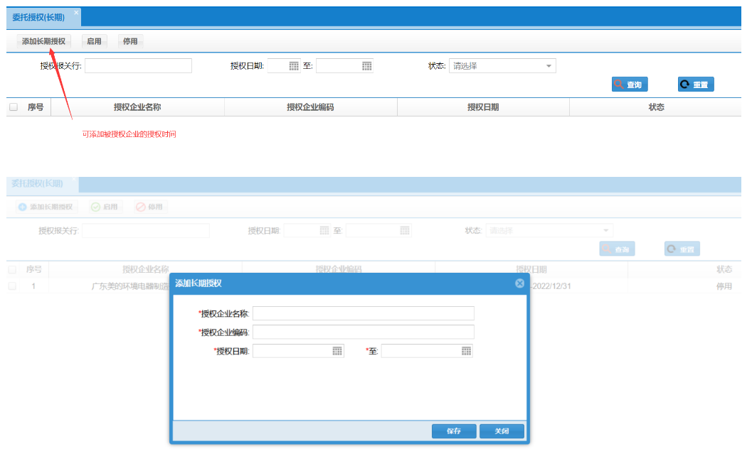This screenshot has width=752, height=461.
Task: Close the 添加长期授权 dialog with the X icon
Action: click(x=519, y=283)
